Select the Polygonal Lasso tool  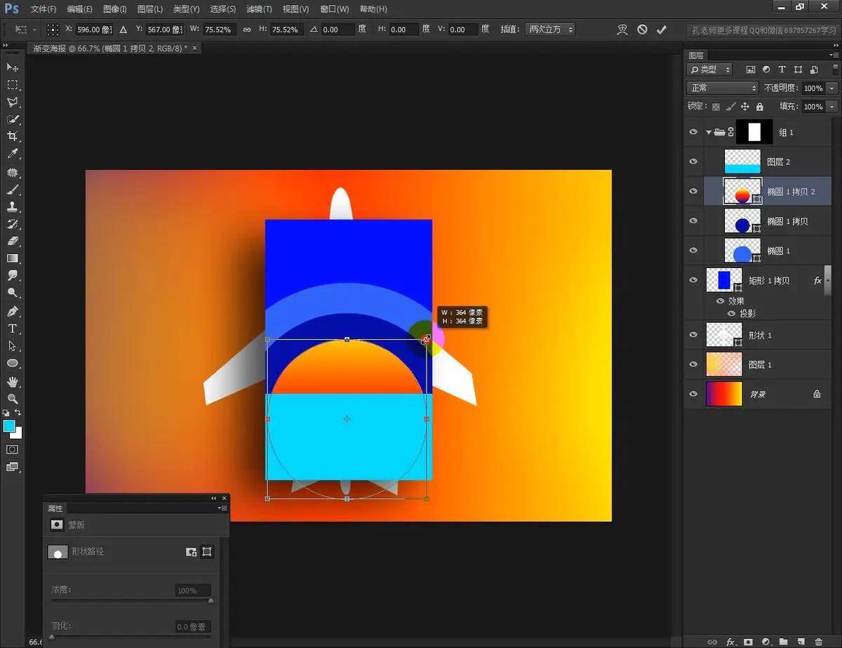pyautogui.click(x=13, y=103)
